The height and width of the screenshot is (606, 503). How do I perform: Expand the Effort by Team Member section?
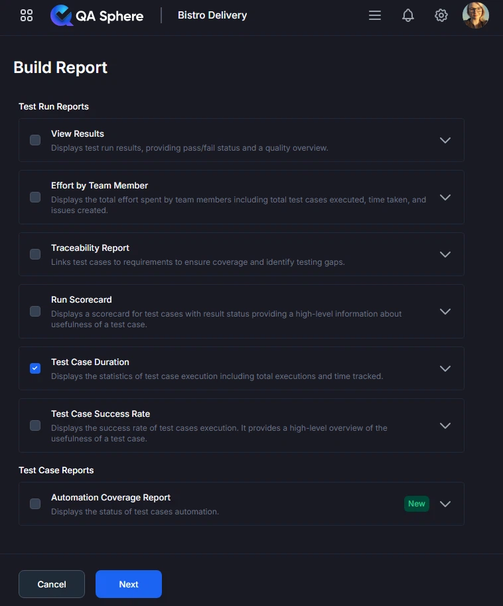(445, 197)
